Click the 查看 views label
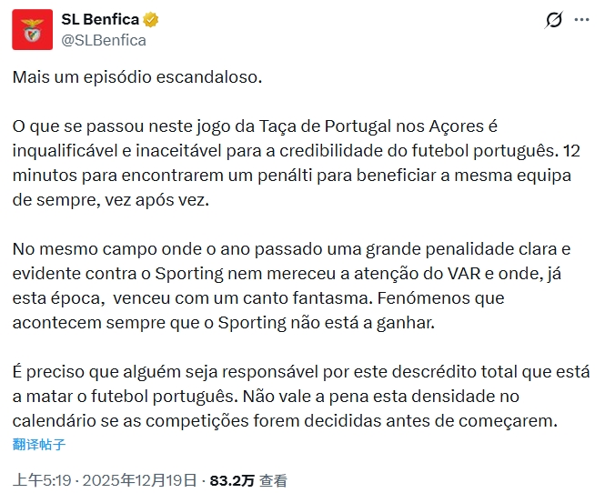The width and height of the screenshot is (605, 493). [x=274, y=480]
